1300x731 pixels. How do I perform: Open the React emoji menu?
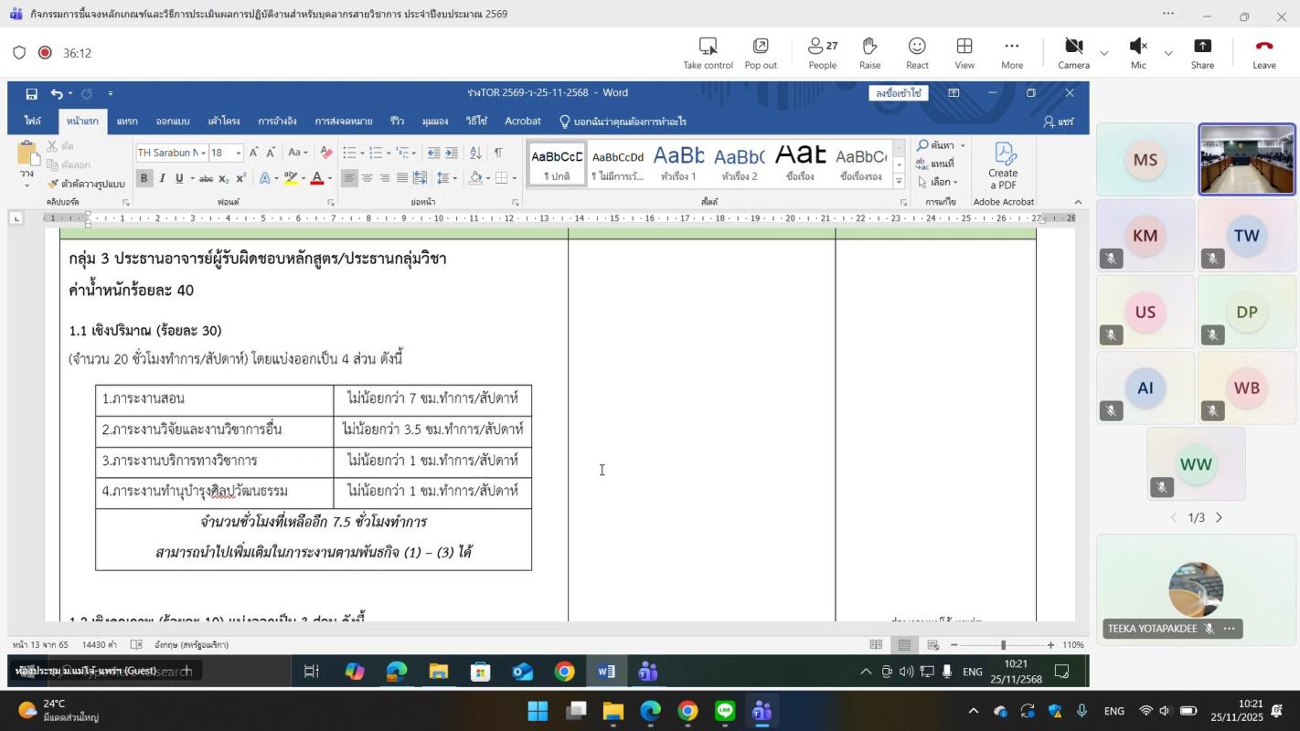[917, 53]
